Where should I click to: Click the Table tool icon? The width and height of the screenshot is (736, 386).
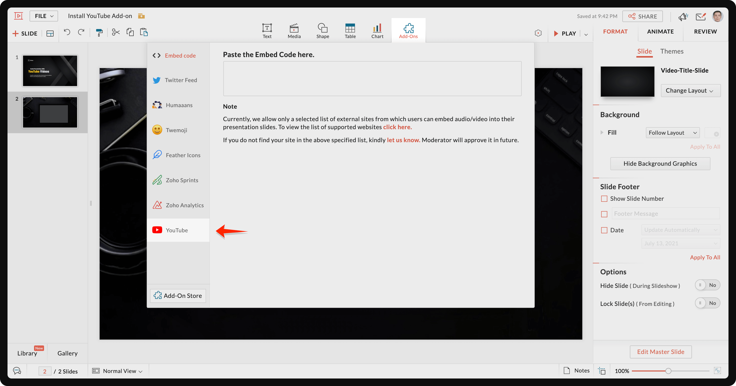pos(350,27)
